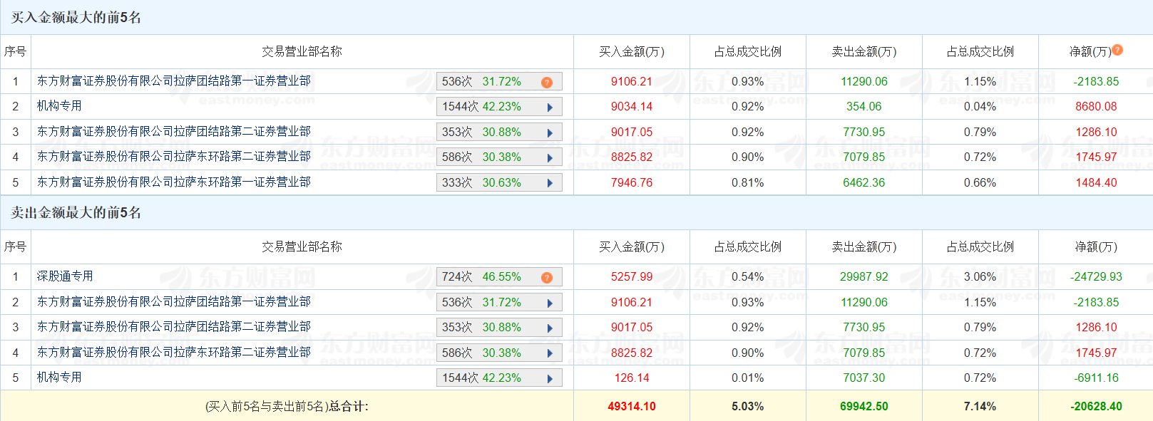Image resolution: width=1153 pixels, height=421 pixels.
Task: Click the 买入金额(万) header in top table
Action: point(631,52)
